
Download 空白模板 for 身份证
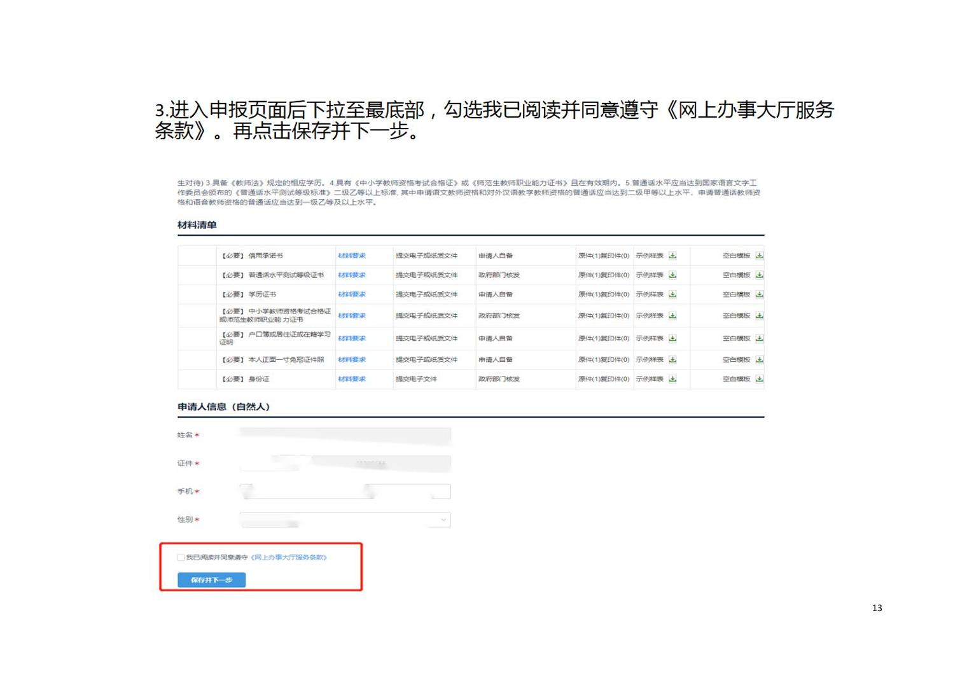click(x=759, y=379)
